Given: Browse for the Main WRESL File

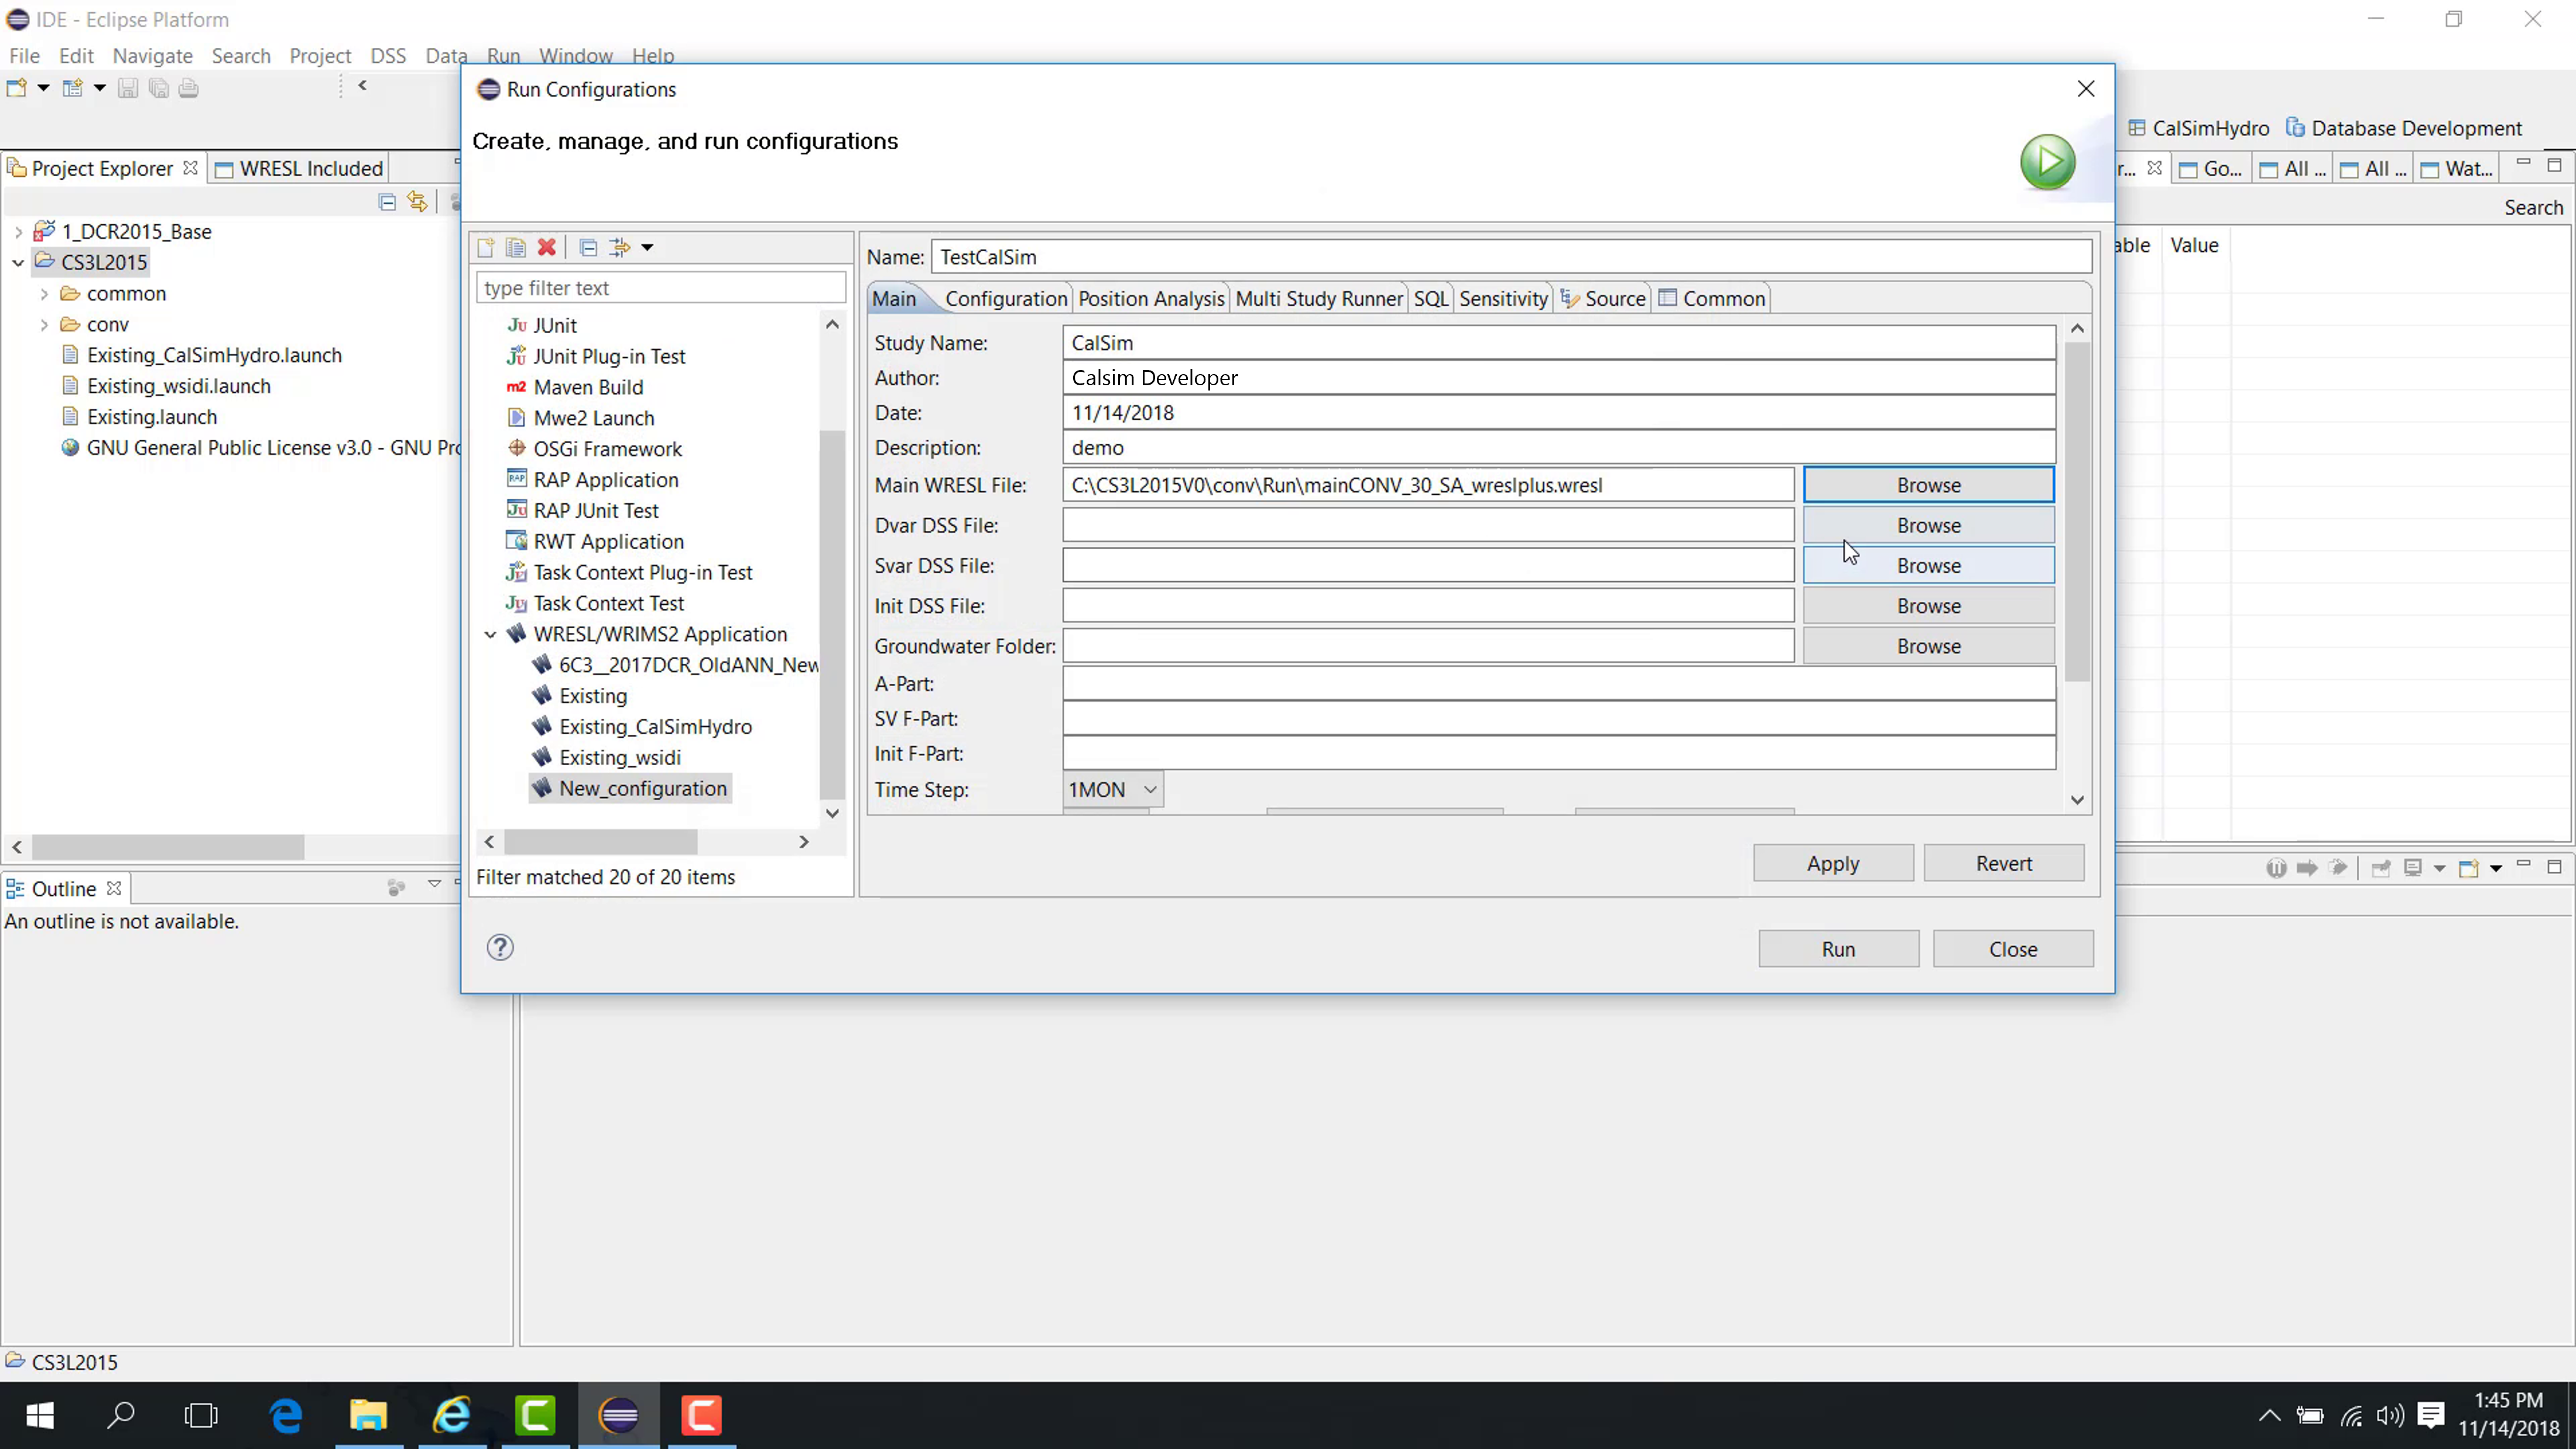Looking at the screenshot, I should pyautogui.click(x=1928, y=485).
